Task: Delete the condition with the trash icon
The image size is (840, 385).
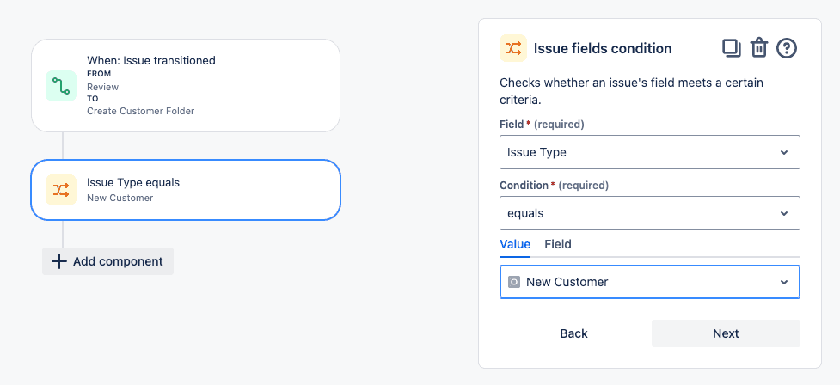Action: pos(759,48)
